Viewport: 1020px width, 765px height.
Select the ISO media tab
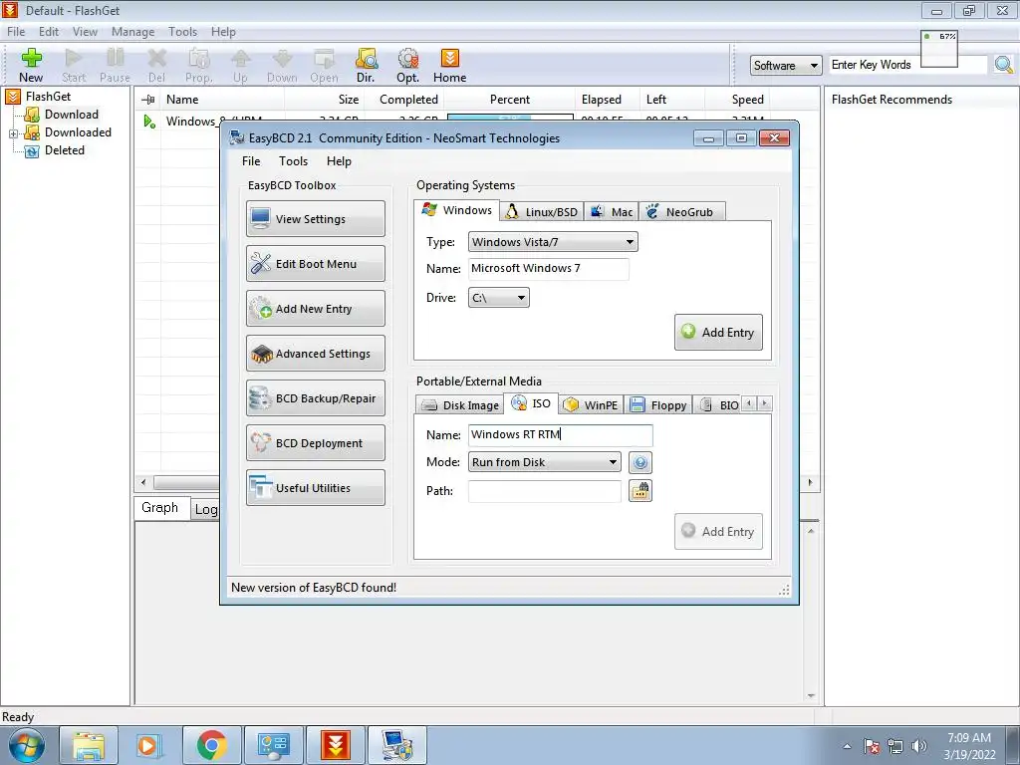[531, 403]
